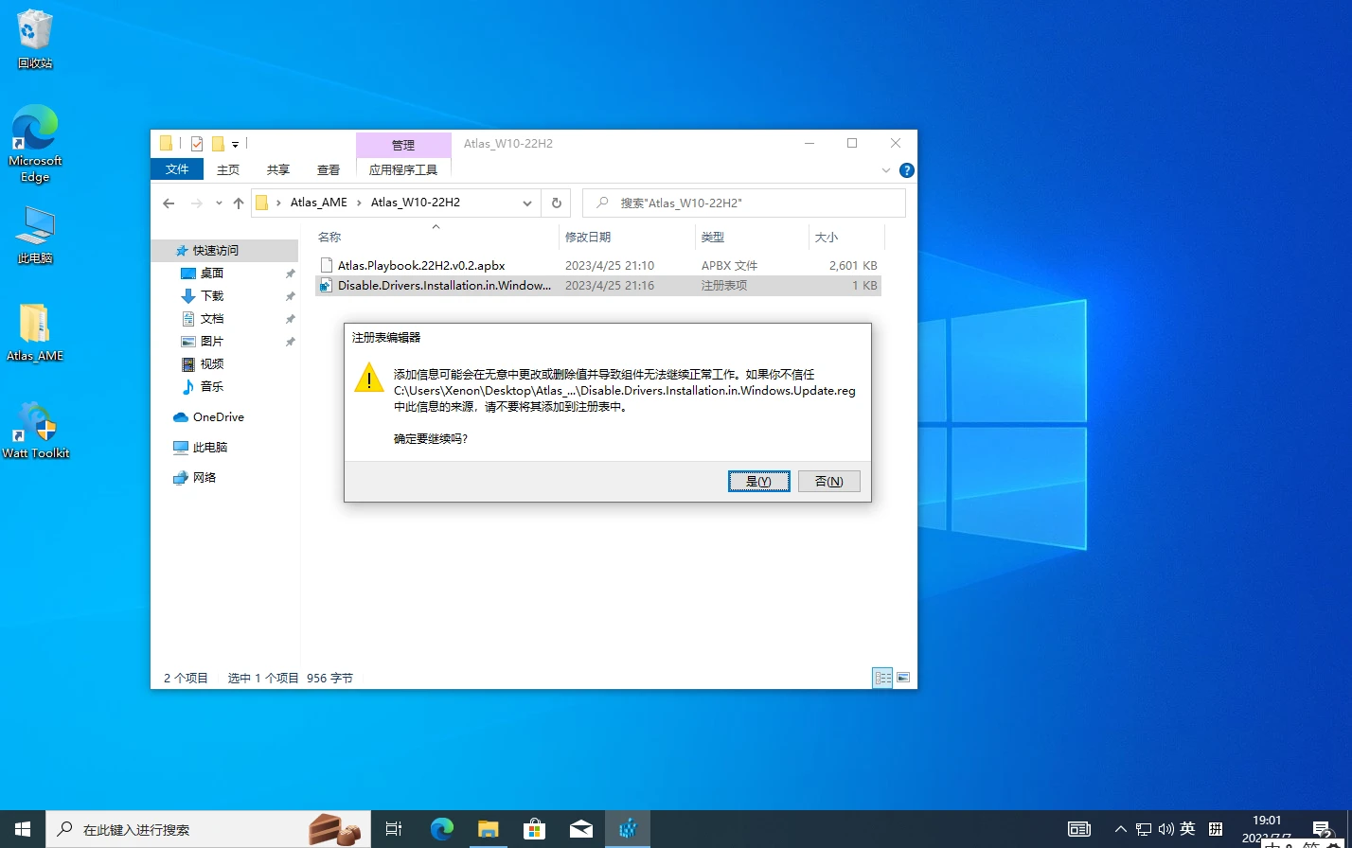Viewport: 1352px width, 848px height.
Task: Go up one folder level in Explorer
Action: pos(239,203)
